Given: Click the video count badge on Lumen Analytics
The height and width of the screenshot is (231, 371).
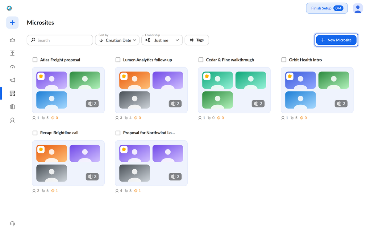Looking at the screenshot, I should pos(175,104).
